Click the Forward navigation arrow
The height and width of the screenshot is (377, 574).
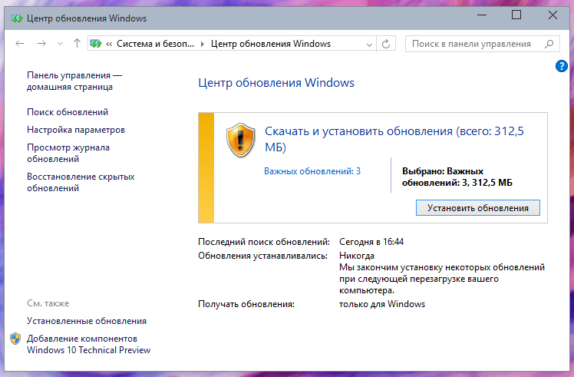[x=41, y=44]
